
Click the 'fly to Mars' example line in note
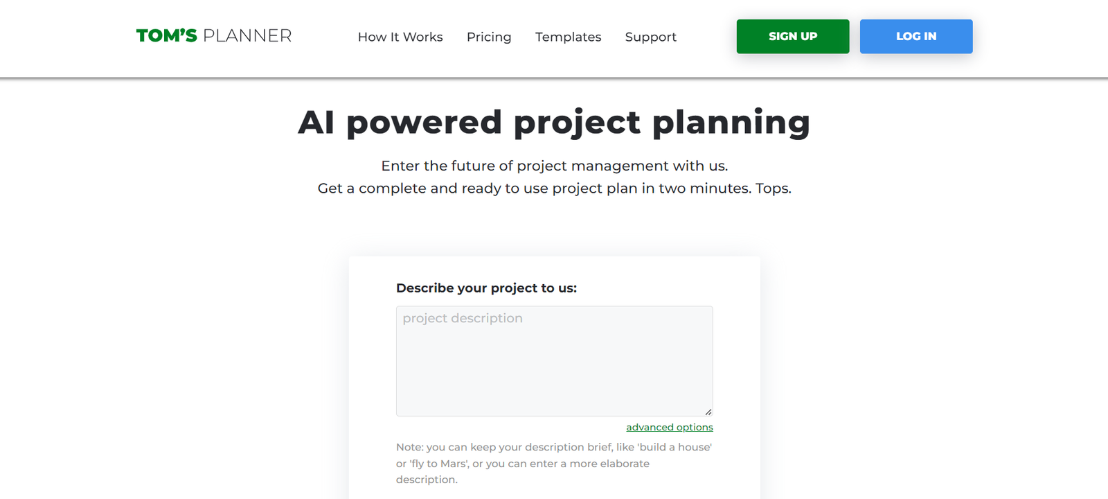pyautogui.click(x=522, y=464)
